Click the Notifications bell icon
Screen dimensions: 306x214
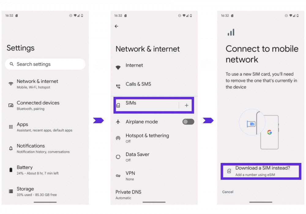click(x=11, y=148)
